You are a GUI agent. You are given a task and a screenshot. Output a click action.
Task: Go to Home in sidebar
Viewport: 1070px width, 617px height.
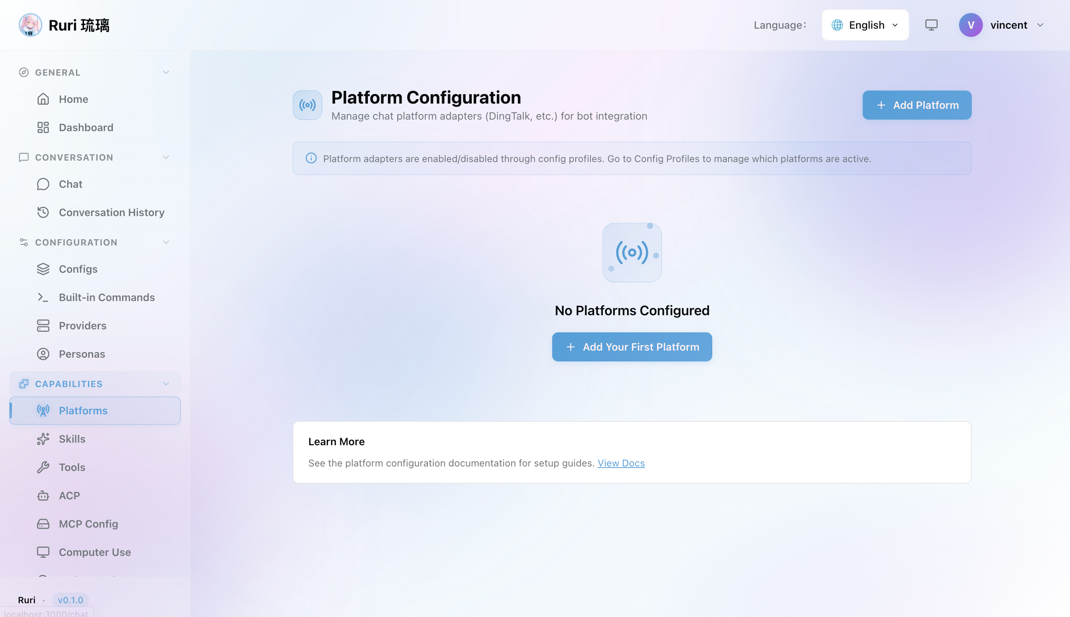(x=95, y=99)
